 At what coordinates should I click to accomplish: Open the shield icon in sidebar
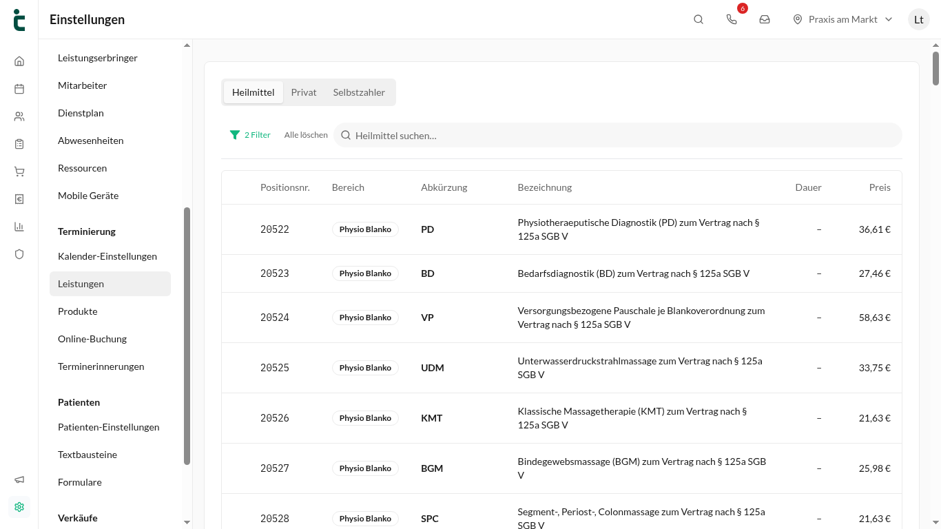click(19, 254)
